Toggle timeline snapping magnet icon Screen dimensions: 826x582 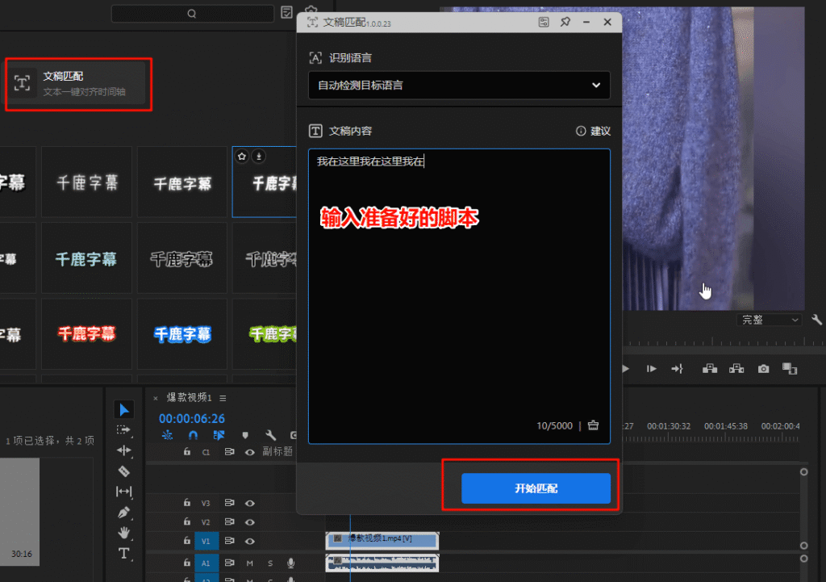[x=193, y=435]
